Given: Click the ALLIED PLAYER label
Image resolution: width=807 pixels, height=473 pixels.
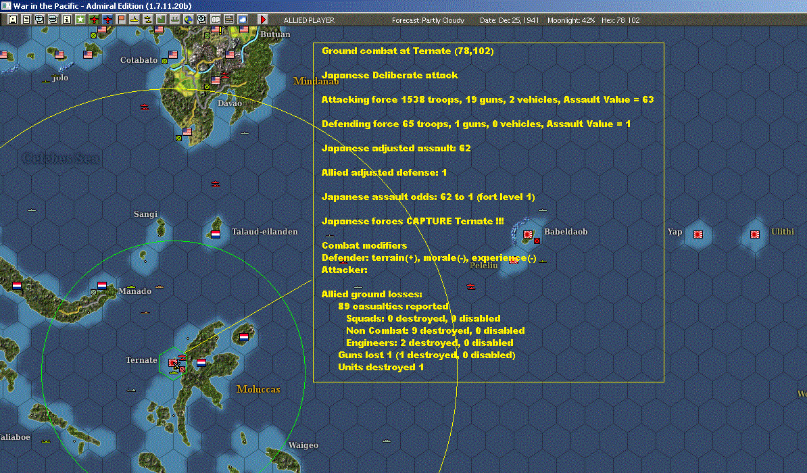Looking at the screenshot, I should (x=310, y=20).
